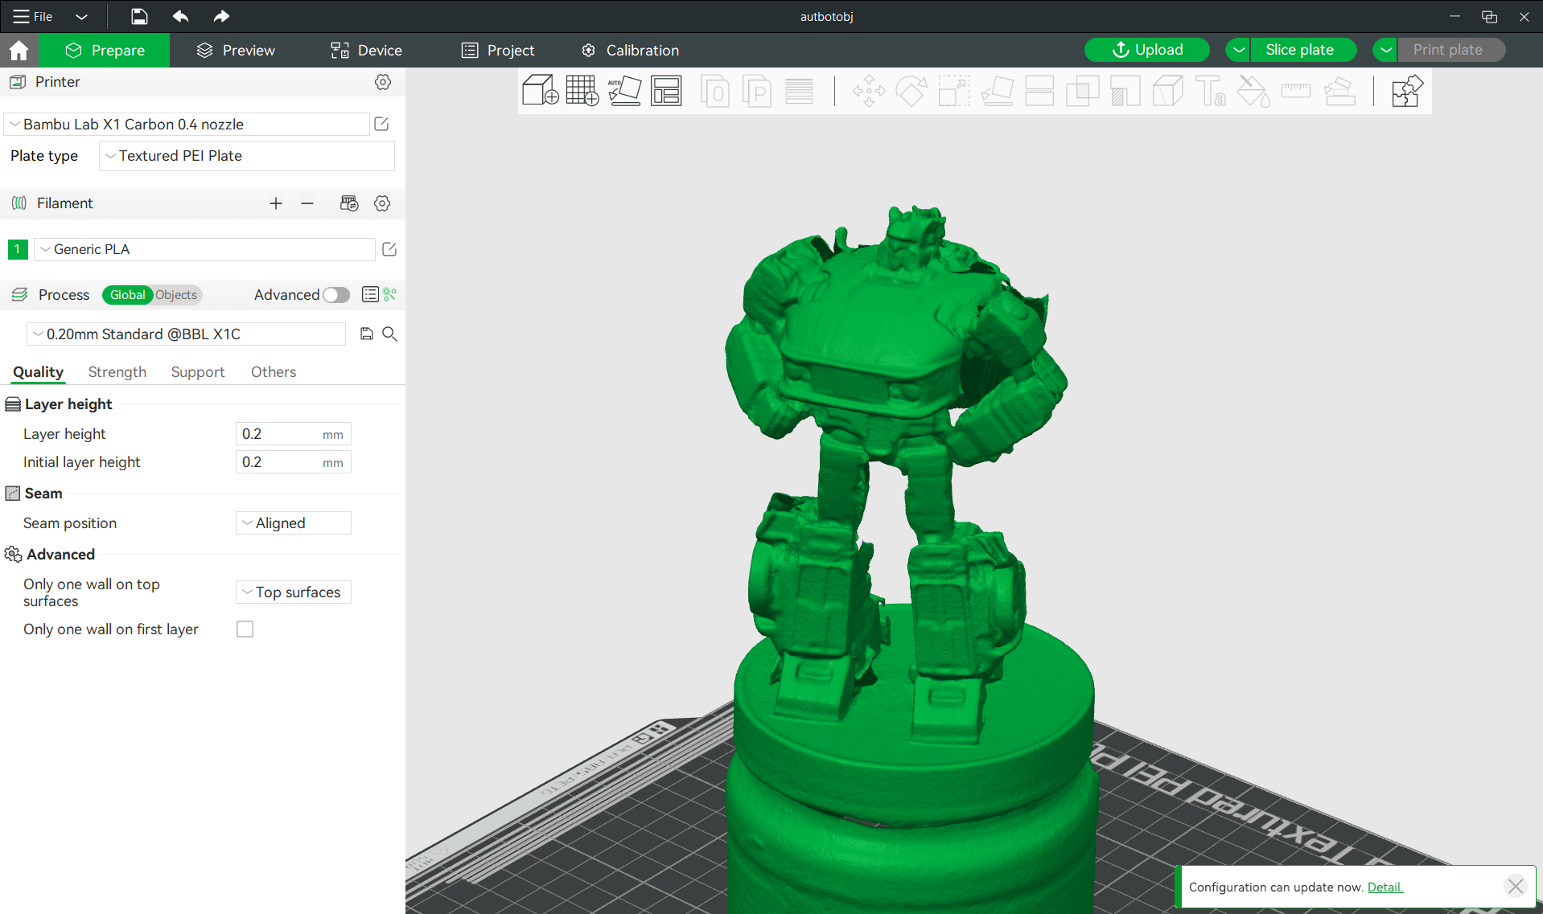Click the Auto orient icon

[x=624, y=91]
